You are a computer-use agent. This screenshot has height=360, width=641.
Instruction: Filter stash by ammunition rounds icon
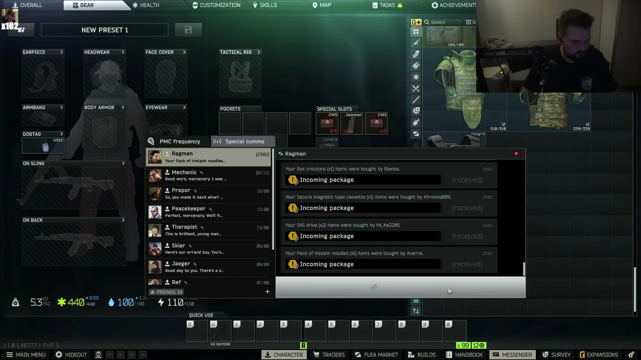[x=416, y=65]
